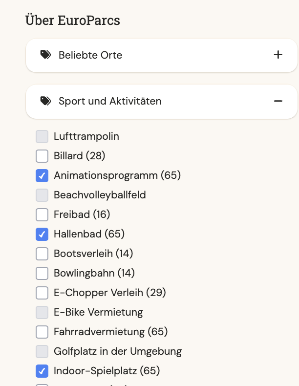This screenshot has width=299, height=386.
Task: Uncheck the Indoor-Spielplatz checkbox
Action: (x=42, y=371)
